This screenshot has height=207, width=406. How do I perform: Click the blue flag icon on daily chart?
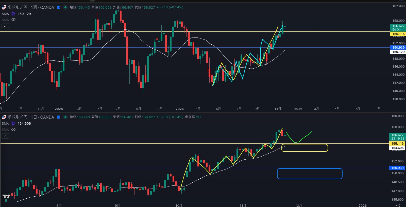[59, 117]
